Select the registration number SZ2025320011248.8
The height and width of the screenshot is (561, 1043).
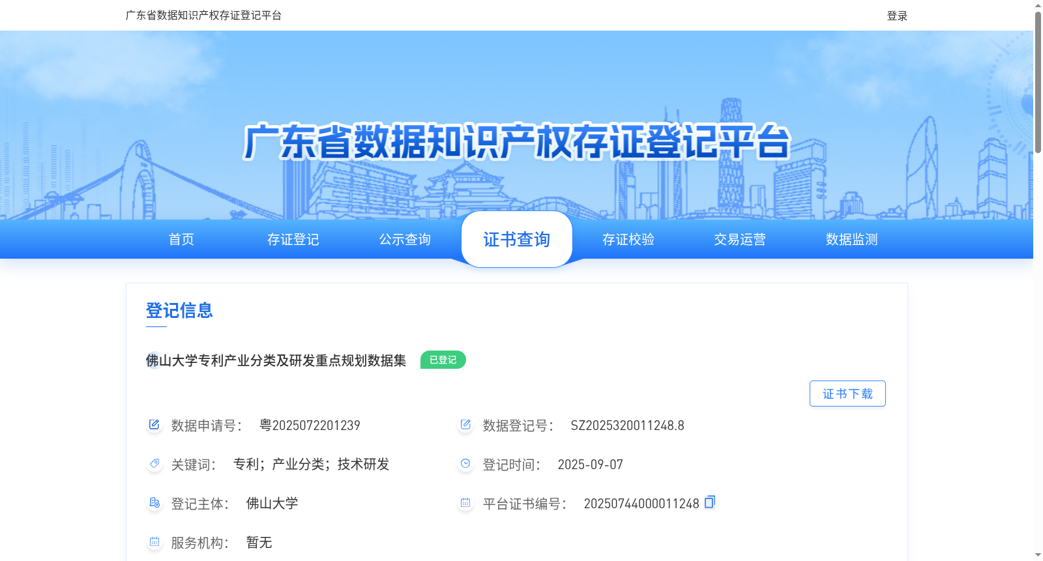[627, 425]
